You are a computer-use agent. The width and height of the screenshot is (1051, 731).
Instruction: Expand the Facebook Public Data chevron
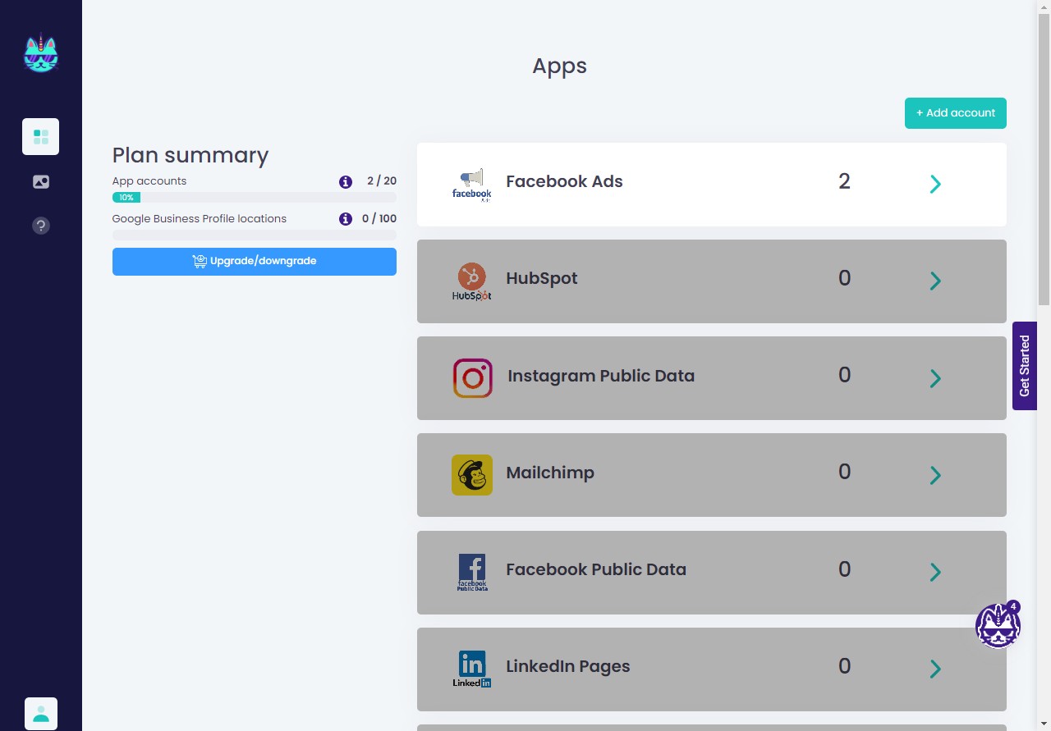click(935, 572)
